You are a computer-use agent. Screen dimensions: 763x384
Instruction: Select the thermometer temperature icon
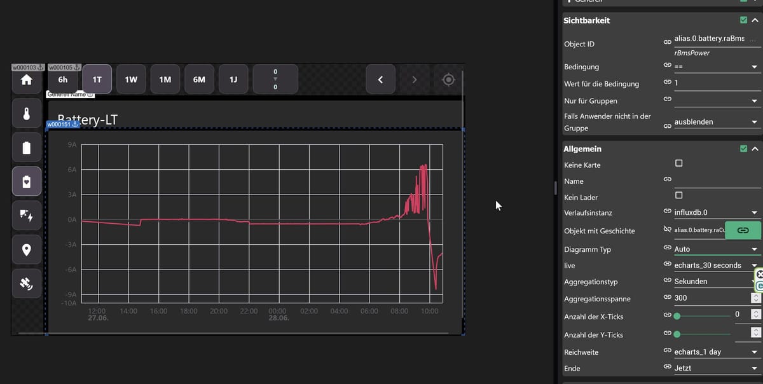pos(26,114)
